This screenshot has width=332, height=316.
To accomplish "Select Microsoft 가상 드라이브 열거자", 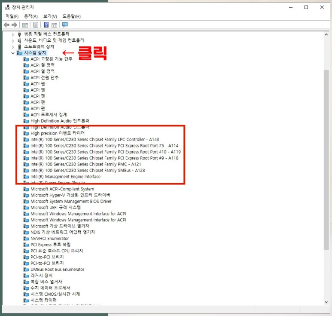I will [x=60, y=226].
